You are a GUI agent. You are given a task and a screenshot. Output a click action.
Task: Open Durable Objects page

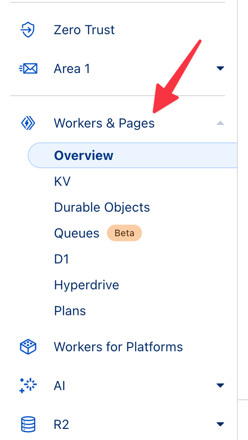point(102,208)
